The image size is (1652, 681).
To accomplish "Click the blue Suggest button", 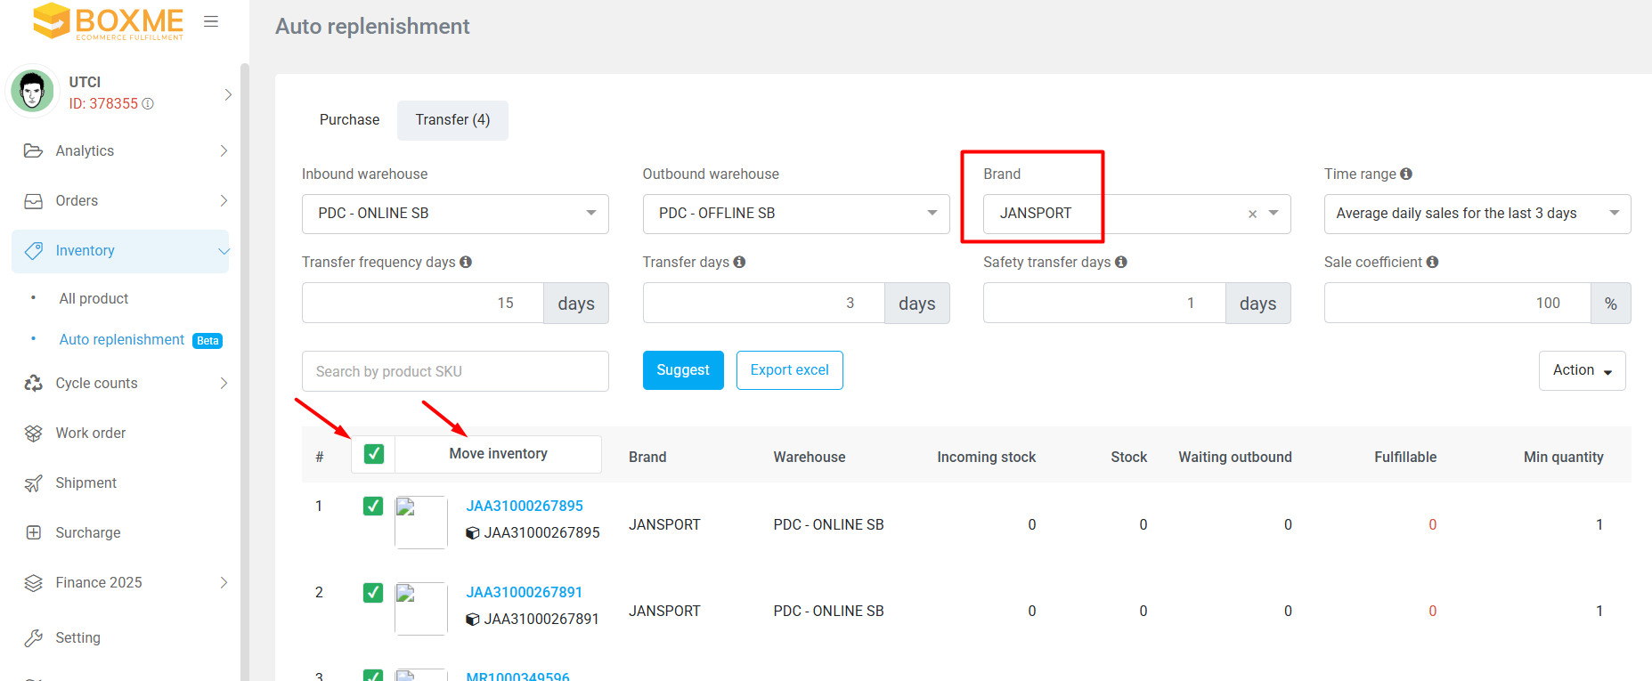I will tap(683, 370).
